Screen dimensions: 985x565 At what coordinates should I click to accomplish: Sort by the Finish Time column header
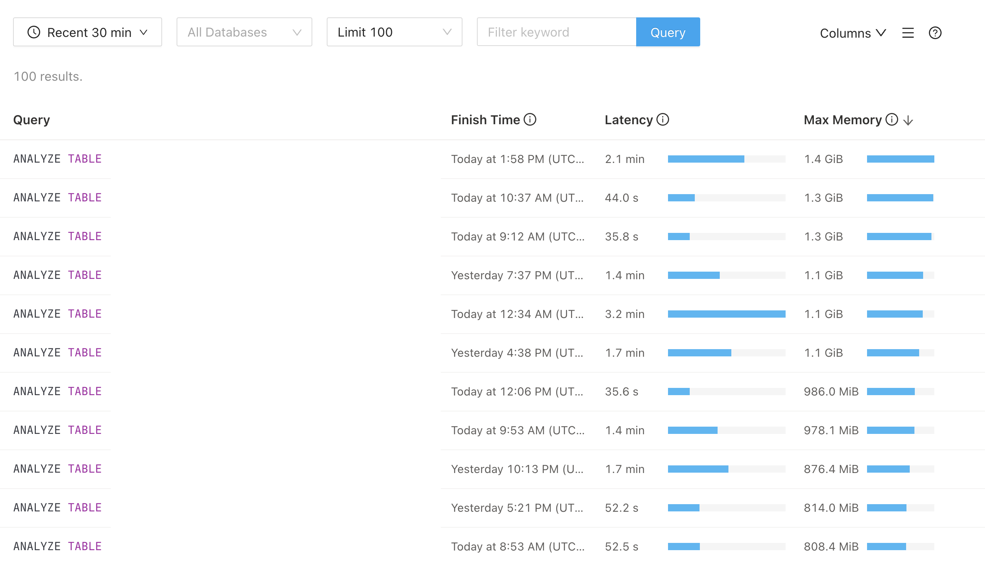485,120
